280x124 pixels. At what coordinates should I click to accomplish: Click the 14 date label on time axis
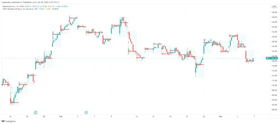pyautogui.click(x=136, y=117)
